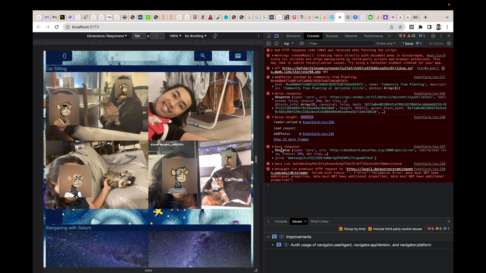Click the login arrow button in the page

tap(64, 56)
